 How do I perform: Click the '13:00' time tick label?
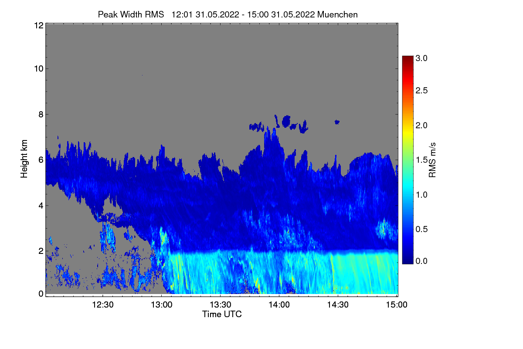coord(162,305)
